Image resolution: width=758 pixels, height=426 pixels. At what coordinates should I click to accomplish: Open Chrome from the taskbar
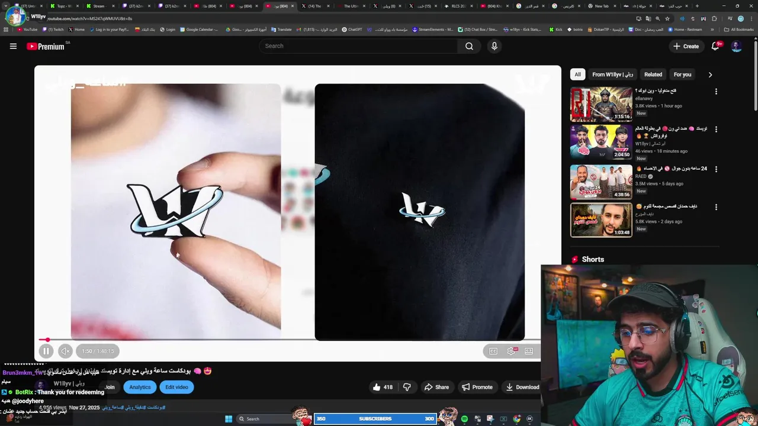[x=516, y=419]
